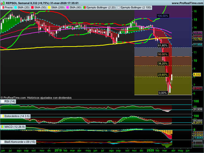
Task: Open the Estocástico (14 3 5) indicator label
Action: [x=15, y=116]
